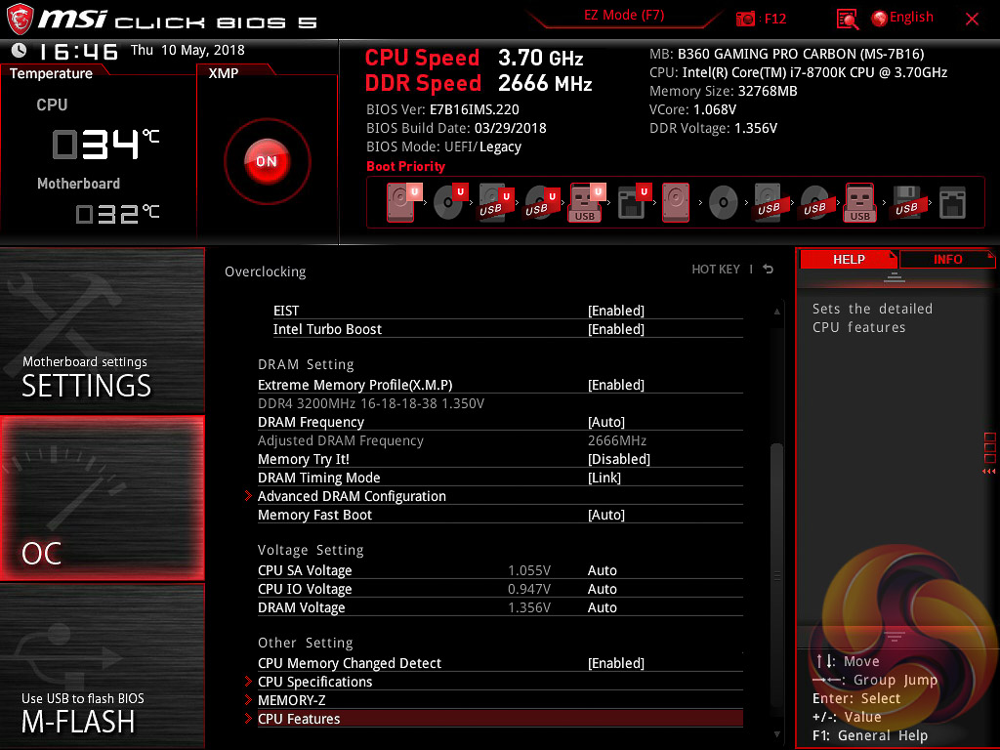
Task: Toggle CPU Memory Changed Detect Enabled value
Action: [616, 663]
